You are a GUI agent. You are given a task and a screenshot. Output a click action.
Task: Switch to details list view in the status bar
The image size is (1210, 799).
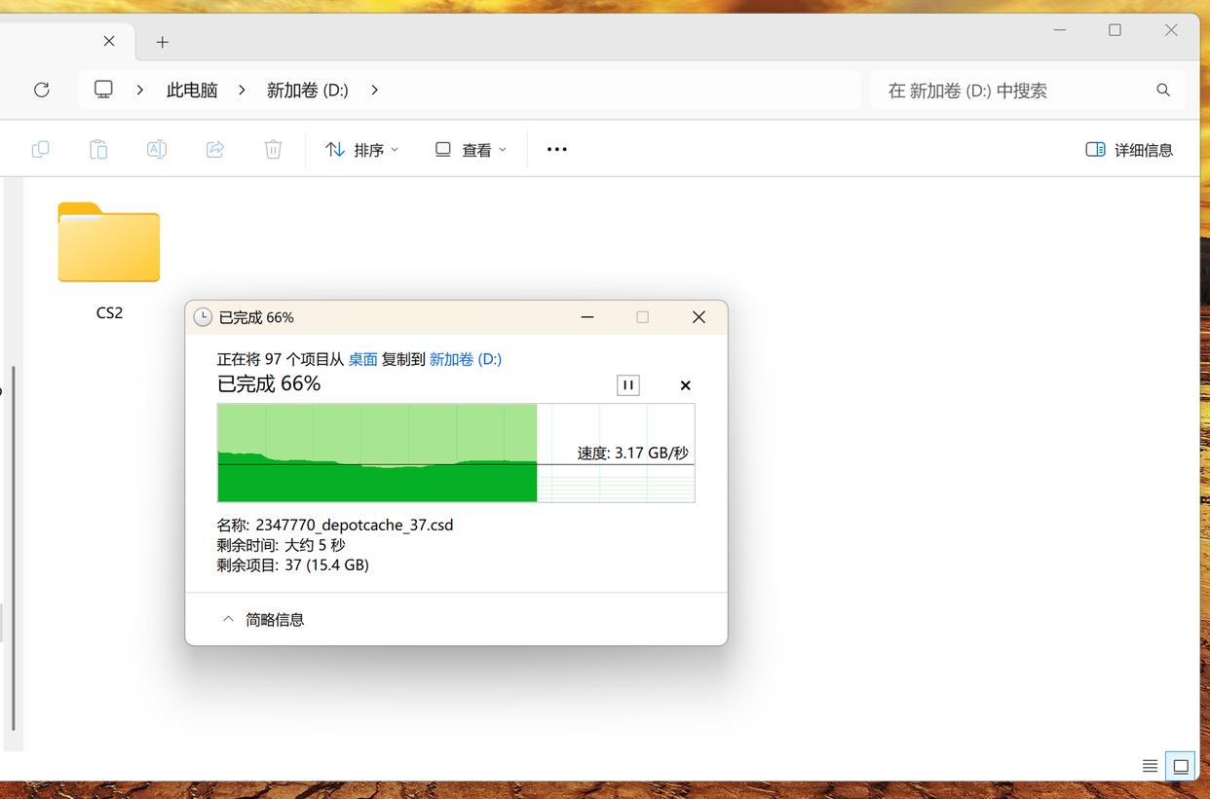(1150, 766)
